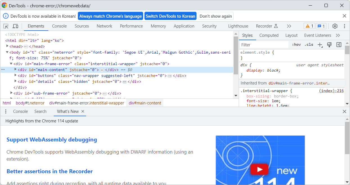Screen dimensions: 350x185
Task: Open the Memory panel
Action: [158, 26]
